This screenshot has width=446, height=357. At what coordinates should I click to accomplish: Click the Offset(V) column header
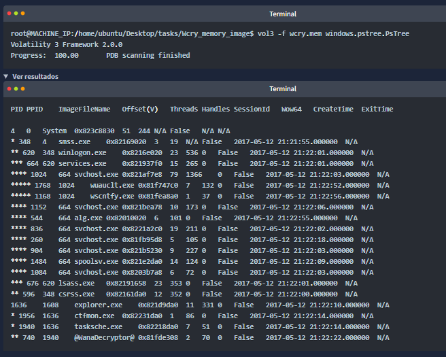click(x=140, y=109)
